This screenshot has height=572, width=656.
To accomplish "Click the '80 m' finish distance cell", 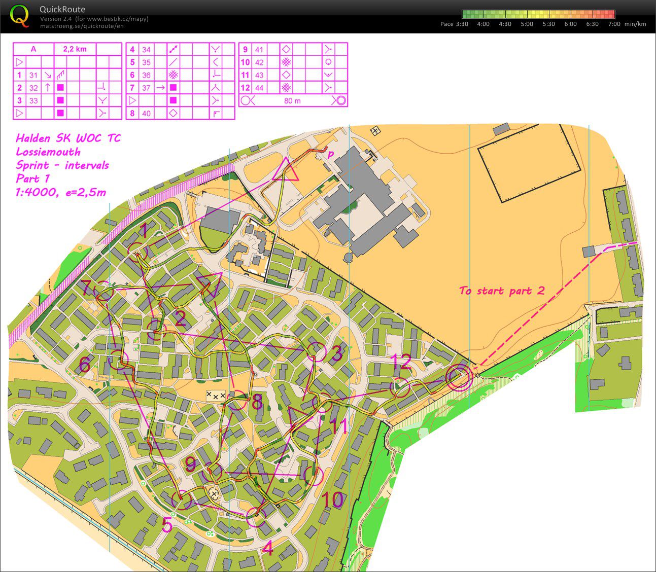I will (x=292, y=100).
